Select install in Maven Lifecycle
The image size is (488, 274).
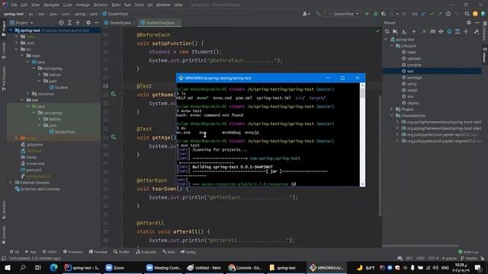[x=412, y=90]
